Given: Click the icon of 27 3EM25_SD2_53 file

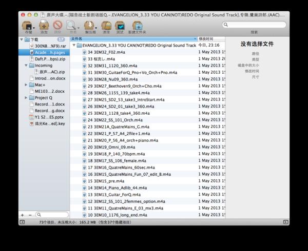Looking at the screenshot, I should click(84, 99).
